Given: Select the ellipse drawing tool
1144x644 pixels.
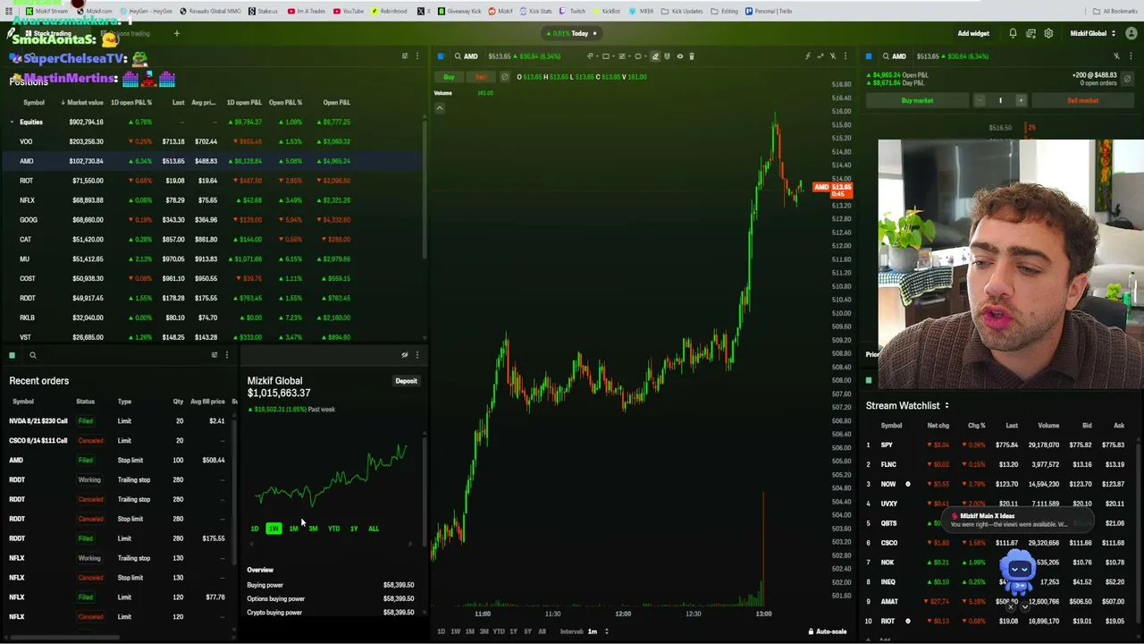Looking at the screenshot, I should (x=638, y=56).
